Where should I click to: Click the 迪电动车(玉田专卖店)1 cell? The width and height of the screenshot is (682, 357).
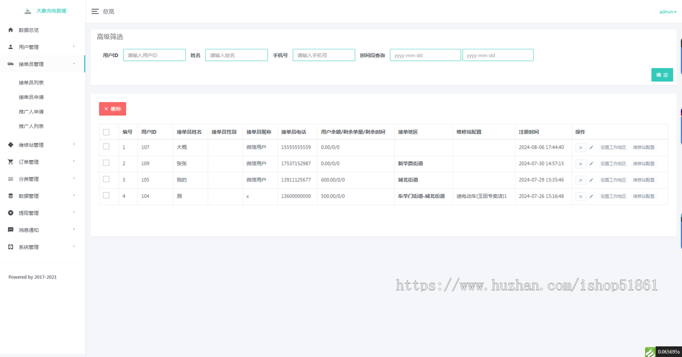click(x=481, y=196)
